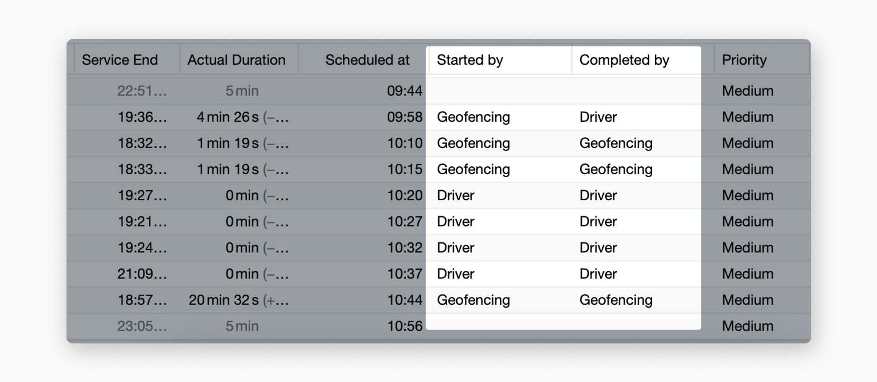Click Started by Driver in the 10:20 row
This screenshot has width=877, height=382.
tap(455, 195)
